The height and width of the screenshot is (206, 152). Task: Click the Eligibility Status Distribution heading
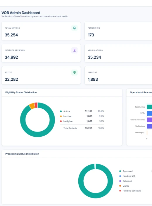tap(21, 92)
